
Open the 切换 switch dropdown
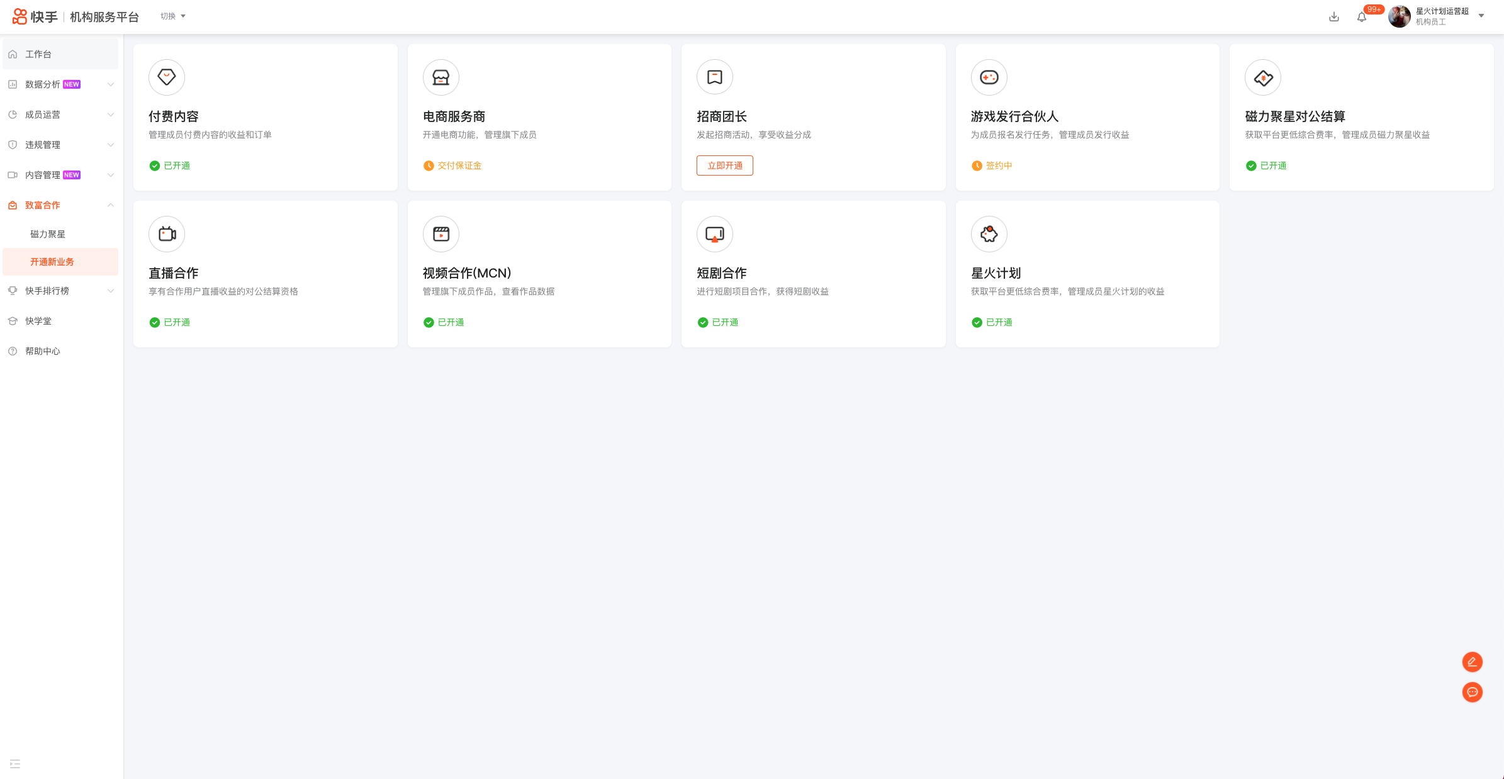pyautogui.click(x=173, y=16)
